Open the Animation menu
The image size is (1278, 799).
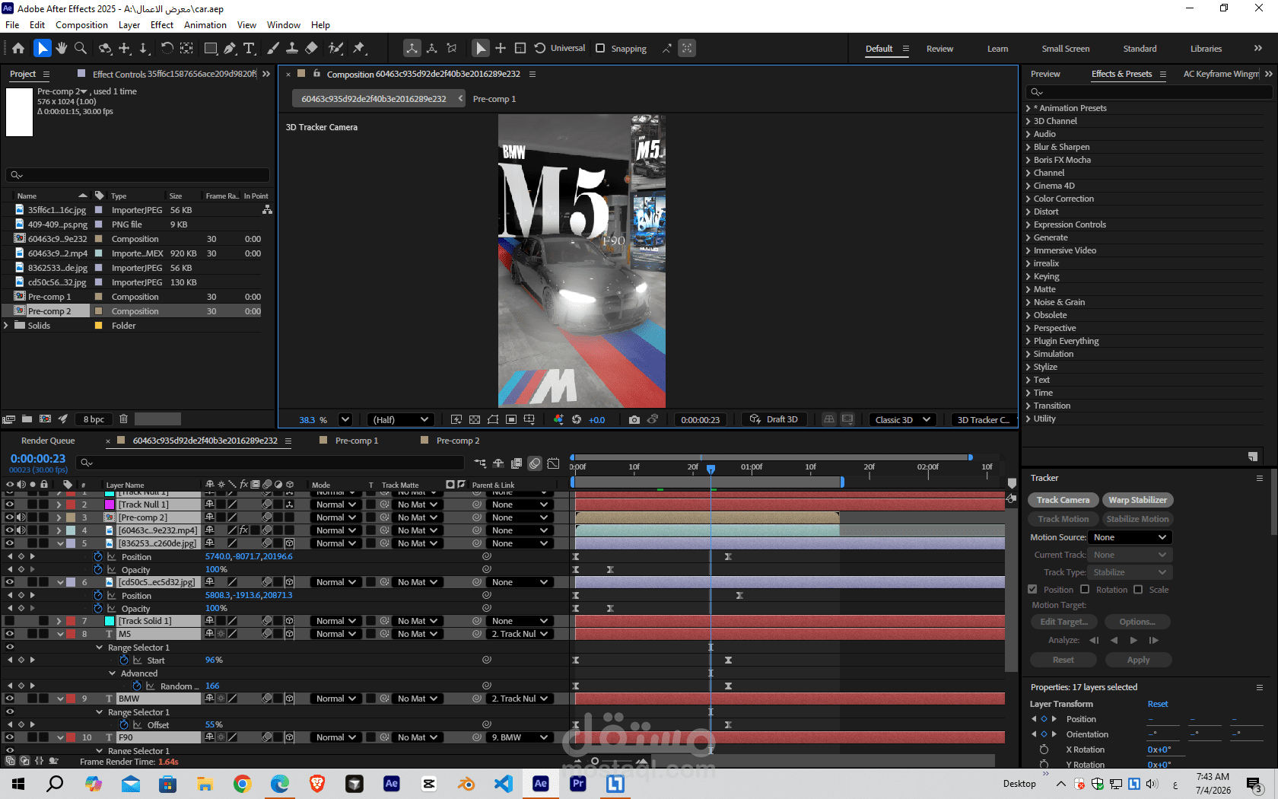(x=205, y=25)
